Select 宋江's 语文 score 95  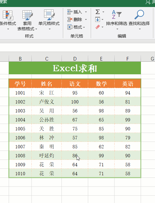(x=75, y=93)
